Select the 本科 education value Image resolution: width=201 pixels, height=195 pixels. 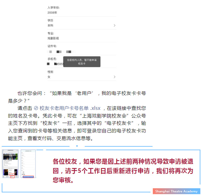coord(50,25)
